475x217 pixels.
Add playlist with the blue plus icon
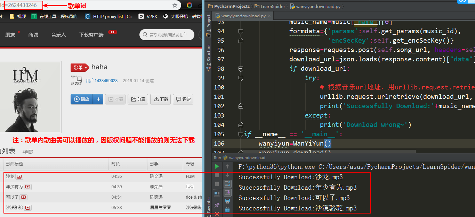coord(98,99)
